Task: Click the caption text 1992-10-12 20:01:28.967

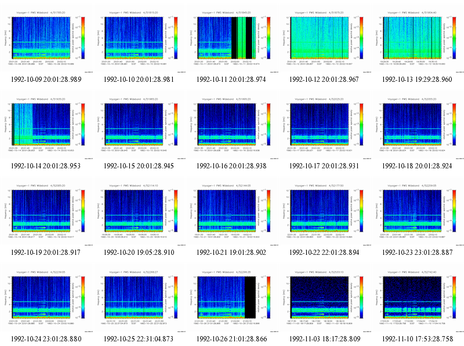Action: pos(324,80)
